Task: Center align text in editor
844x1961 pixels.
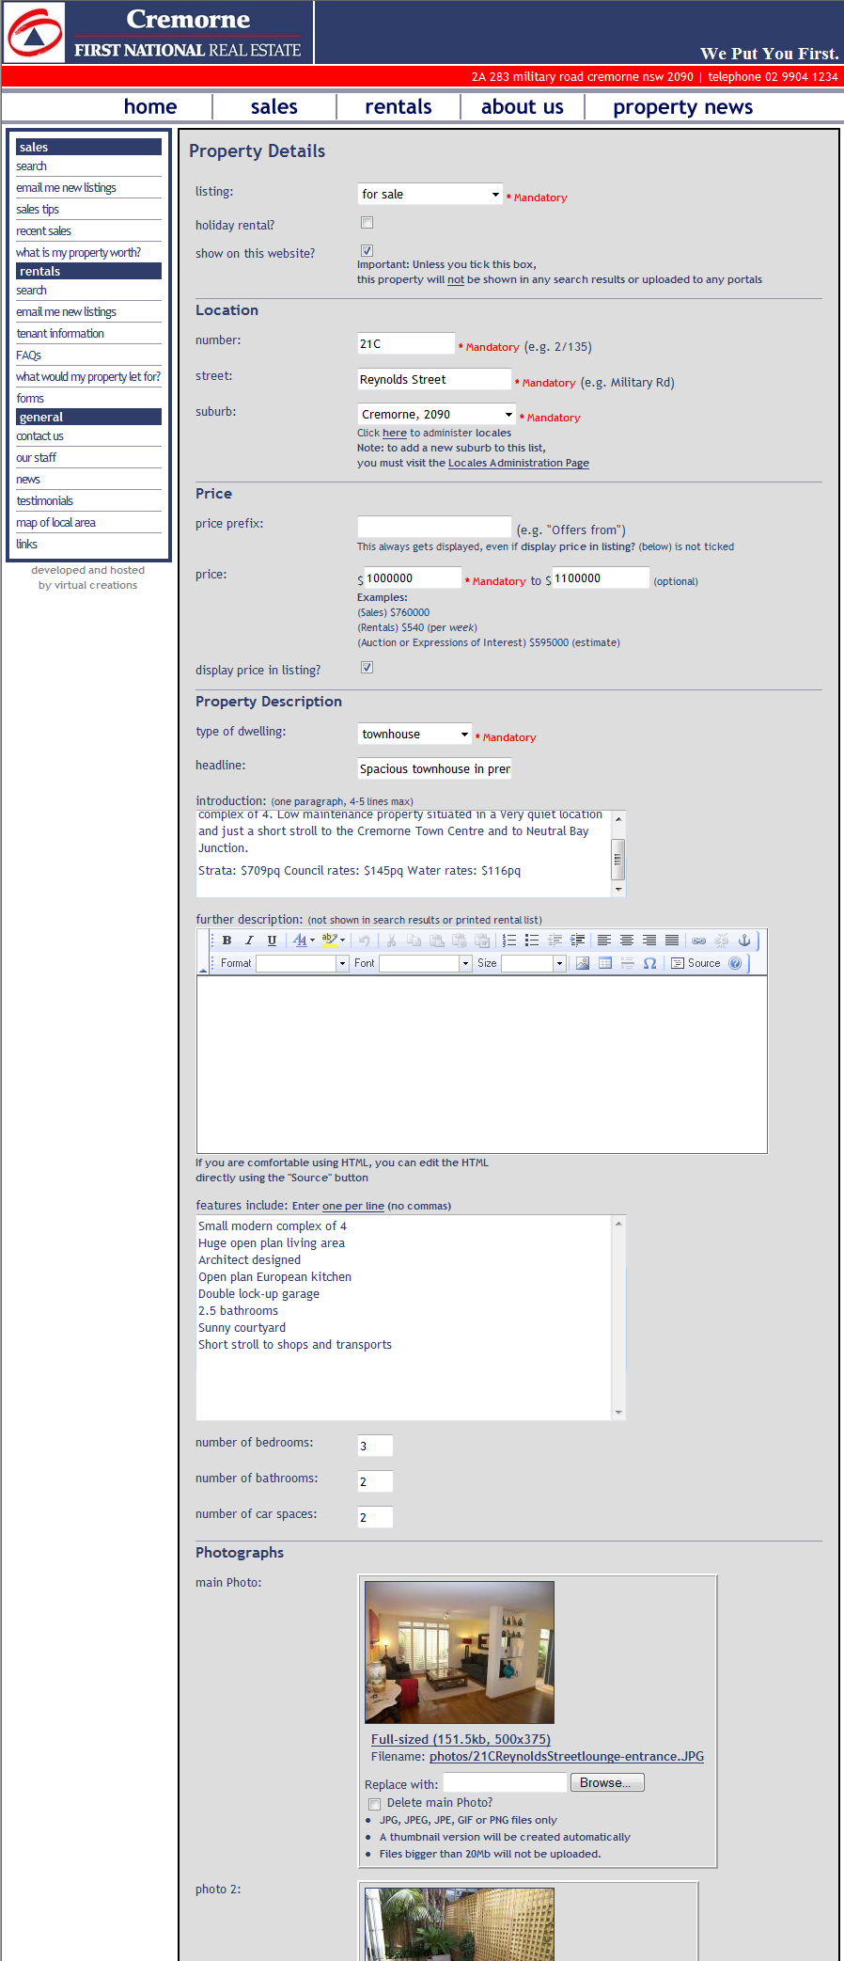Action: 627,941
